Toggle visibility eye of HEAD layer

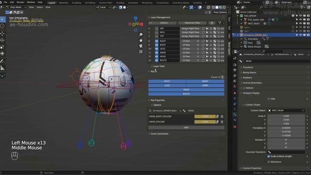(x=156, y=56)
